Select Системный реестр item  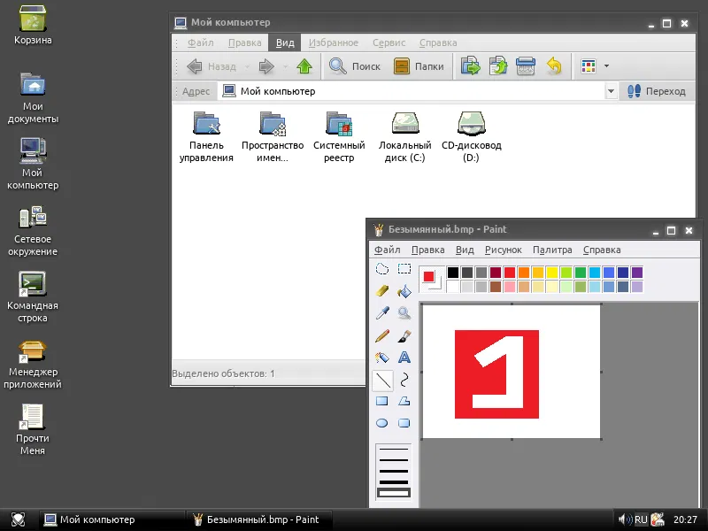[x=339, y=137]
